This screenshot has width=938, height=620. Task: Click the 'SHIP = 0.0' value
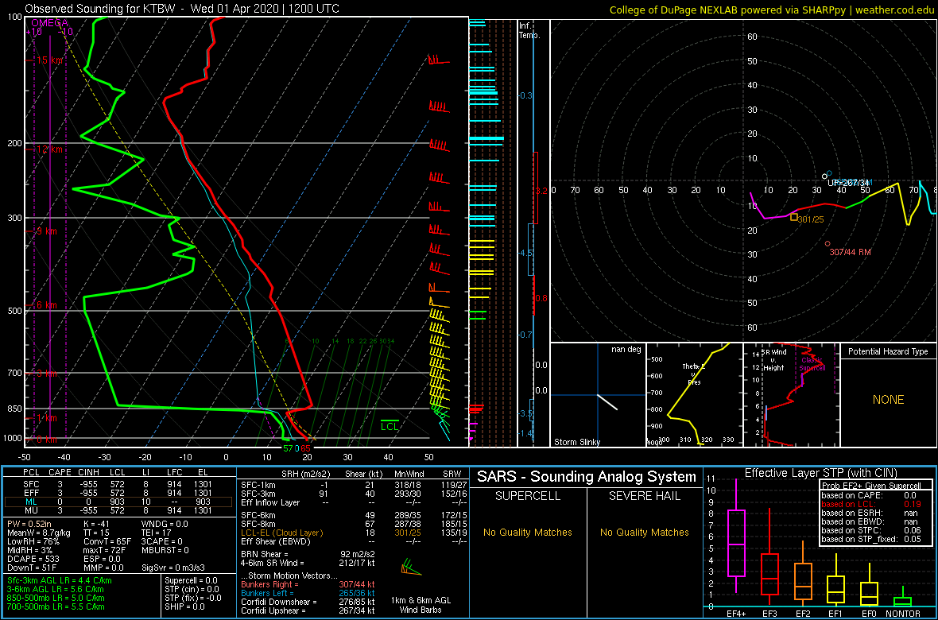click(187, 607)
